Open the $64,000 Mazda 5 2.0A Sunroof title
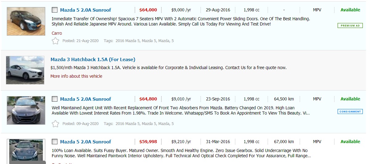The image size is (373, 164). (85, 10)
